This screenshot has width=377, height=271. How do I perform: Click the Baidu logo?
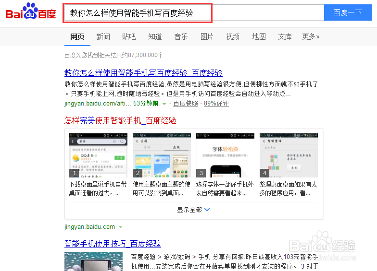pyautogui.click(x=31, y=11)
